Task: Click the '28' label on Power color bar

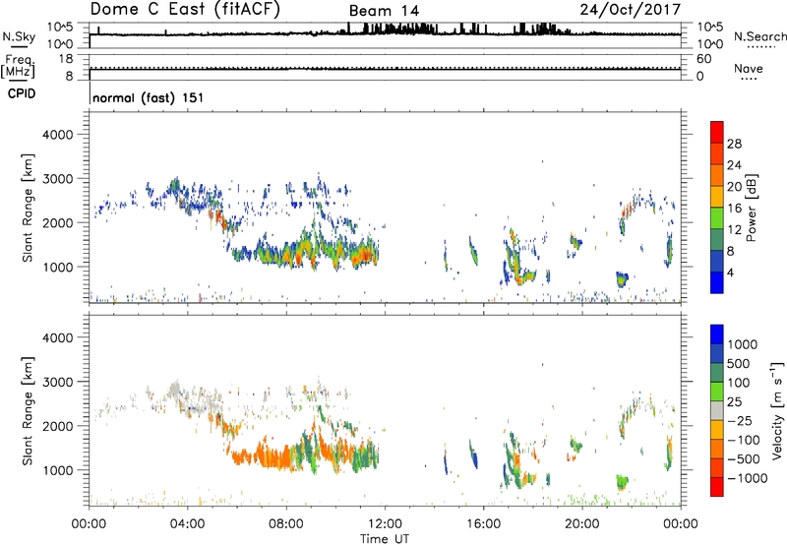Action: (x=734, y=144)
